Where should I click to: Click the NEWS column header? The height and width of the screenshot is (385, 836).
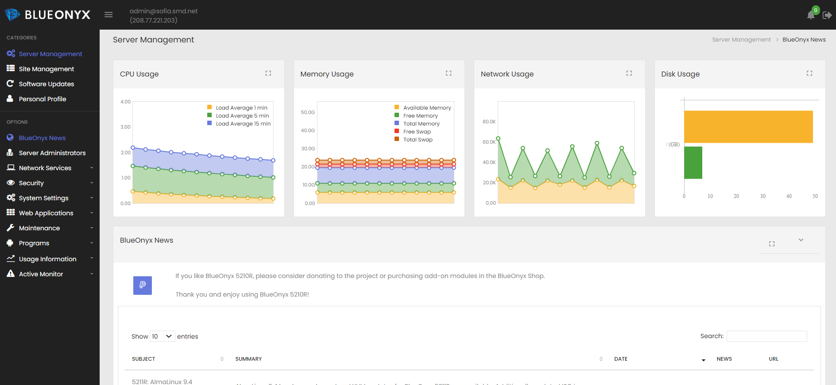click(x=724, y=359)
